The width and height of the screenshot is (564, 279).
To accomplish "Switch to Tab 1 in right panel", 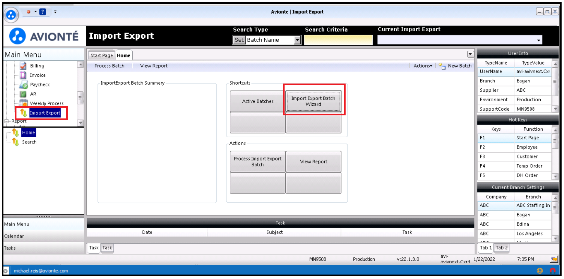I will tap(486, 248).
